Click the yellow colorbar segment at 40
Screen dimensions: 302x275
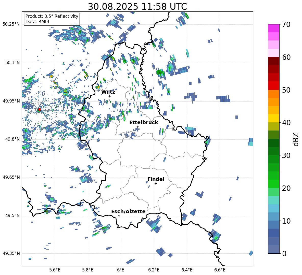point(273,118)
